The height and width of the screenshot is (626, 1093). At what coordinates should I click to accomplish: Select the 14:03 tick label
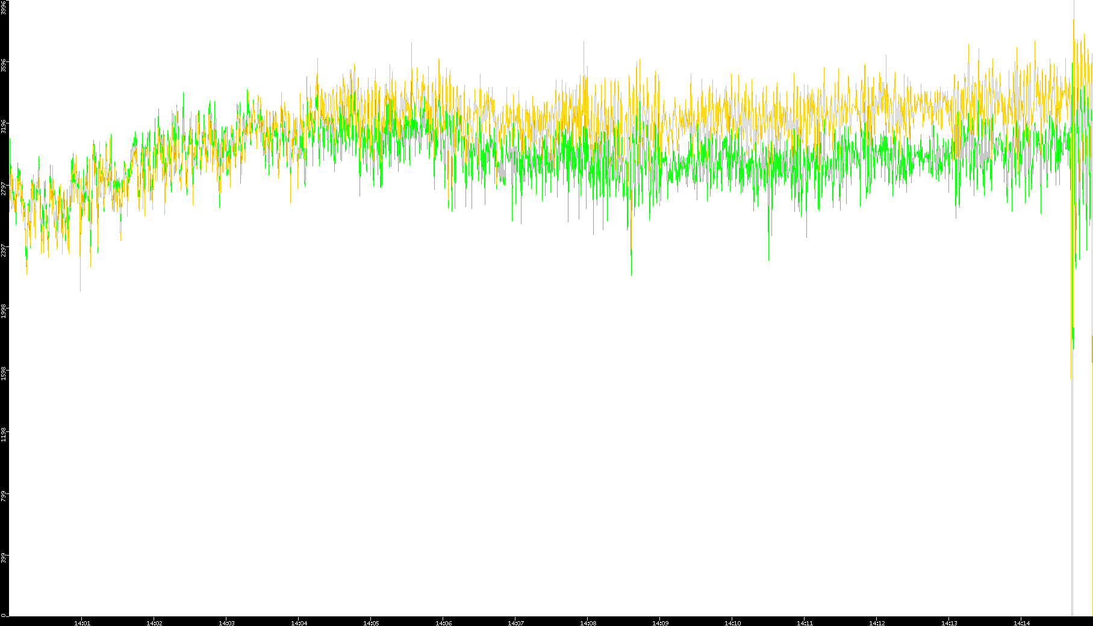point(226,623)
